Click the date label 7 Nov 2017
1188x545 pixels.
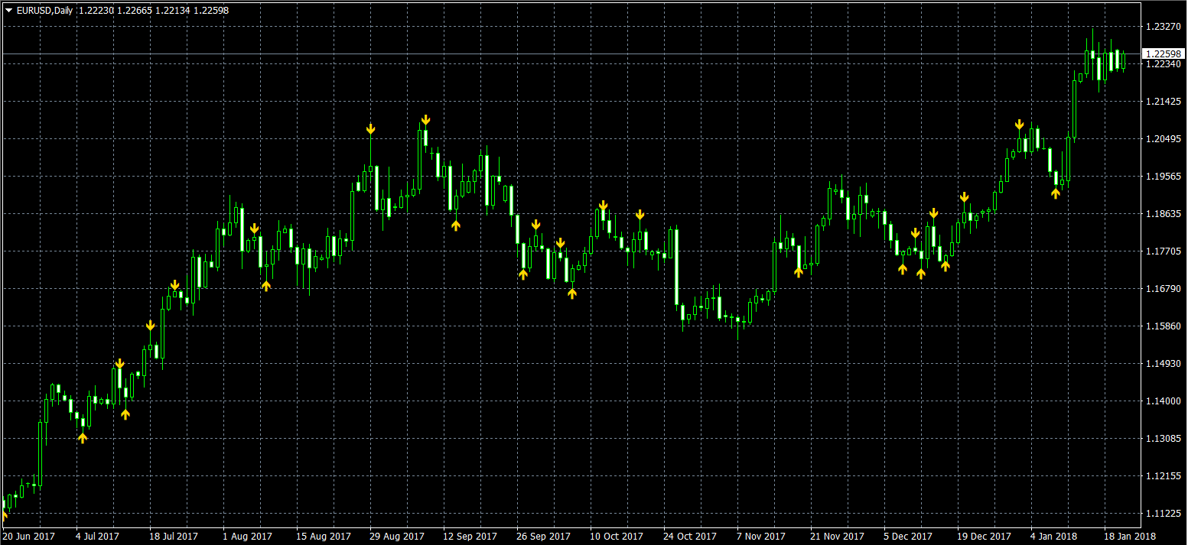pyautogui.click(x=762, y=537)
